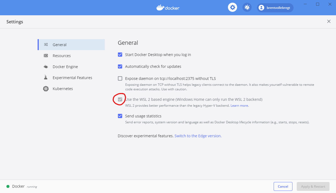
Task: Minimize the Docker Desktop window
Action: [305, 4]
